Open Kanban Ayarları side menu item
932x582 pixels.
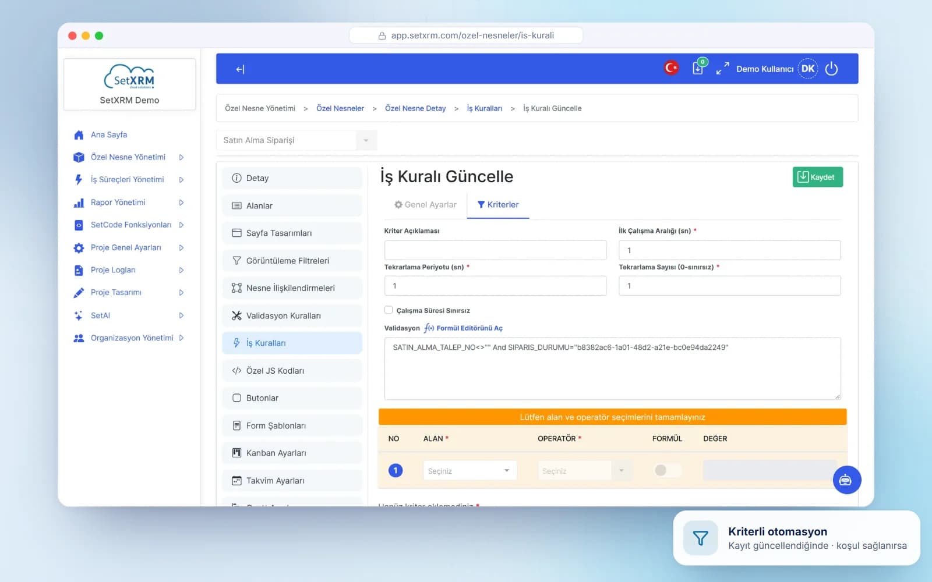(x=292, y=453)
